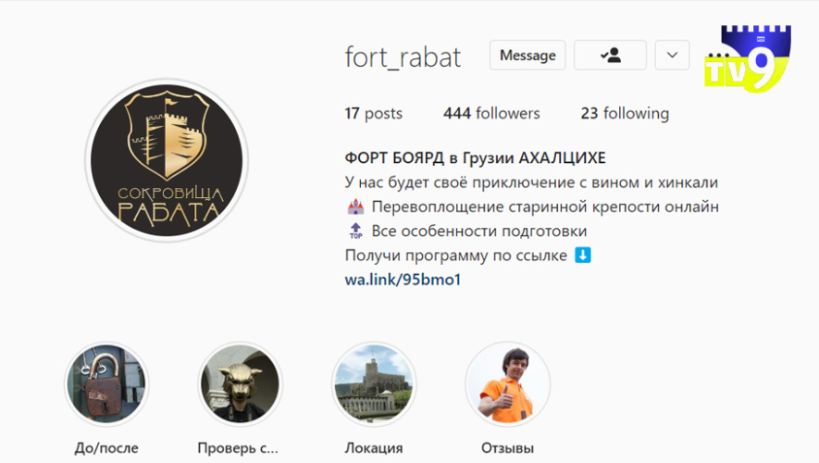819x463 pixels.
Task: Click the fort_rabat username heading
Action: tap(403, 57)
